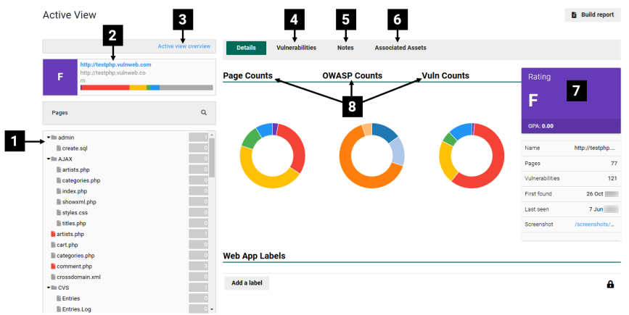Open the Active view overview link
The height and width of the screenshot is (315, 629).
coord(184,46)
